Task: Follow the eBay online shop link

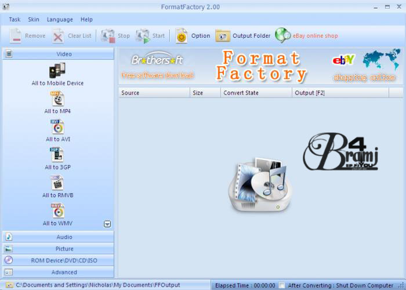Action: tap(315, 36)
